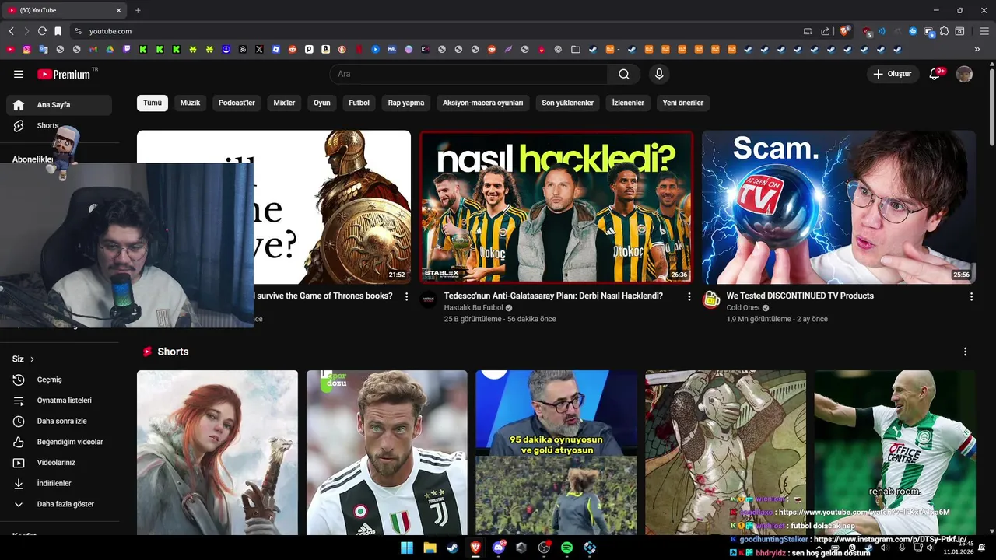Open Discord from the taskbar
This screenshot has height=560, width=996.
click(498, 548)
